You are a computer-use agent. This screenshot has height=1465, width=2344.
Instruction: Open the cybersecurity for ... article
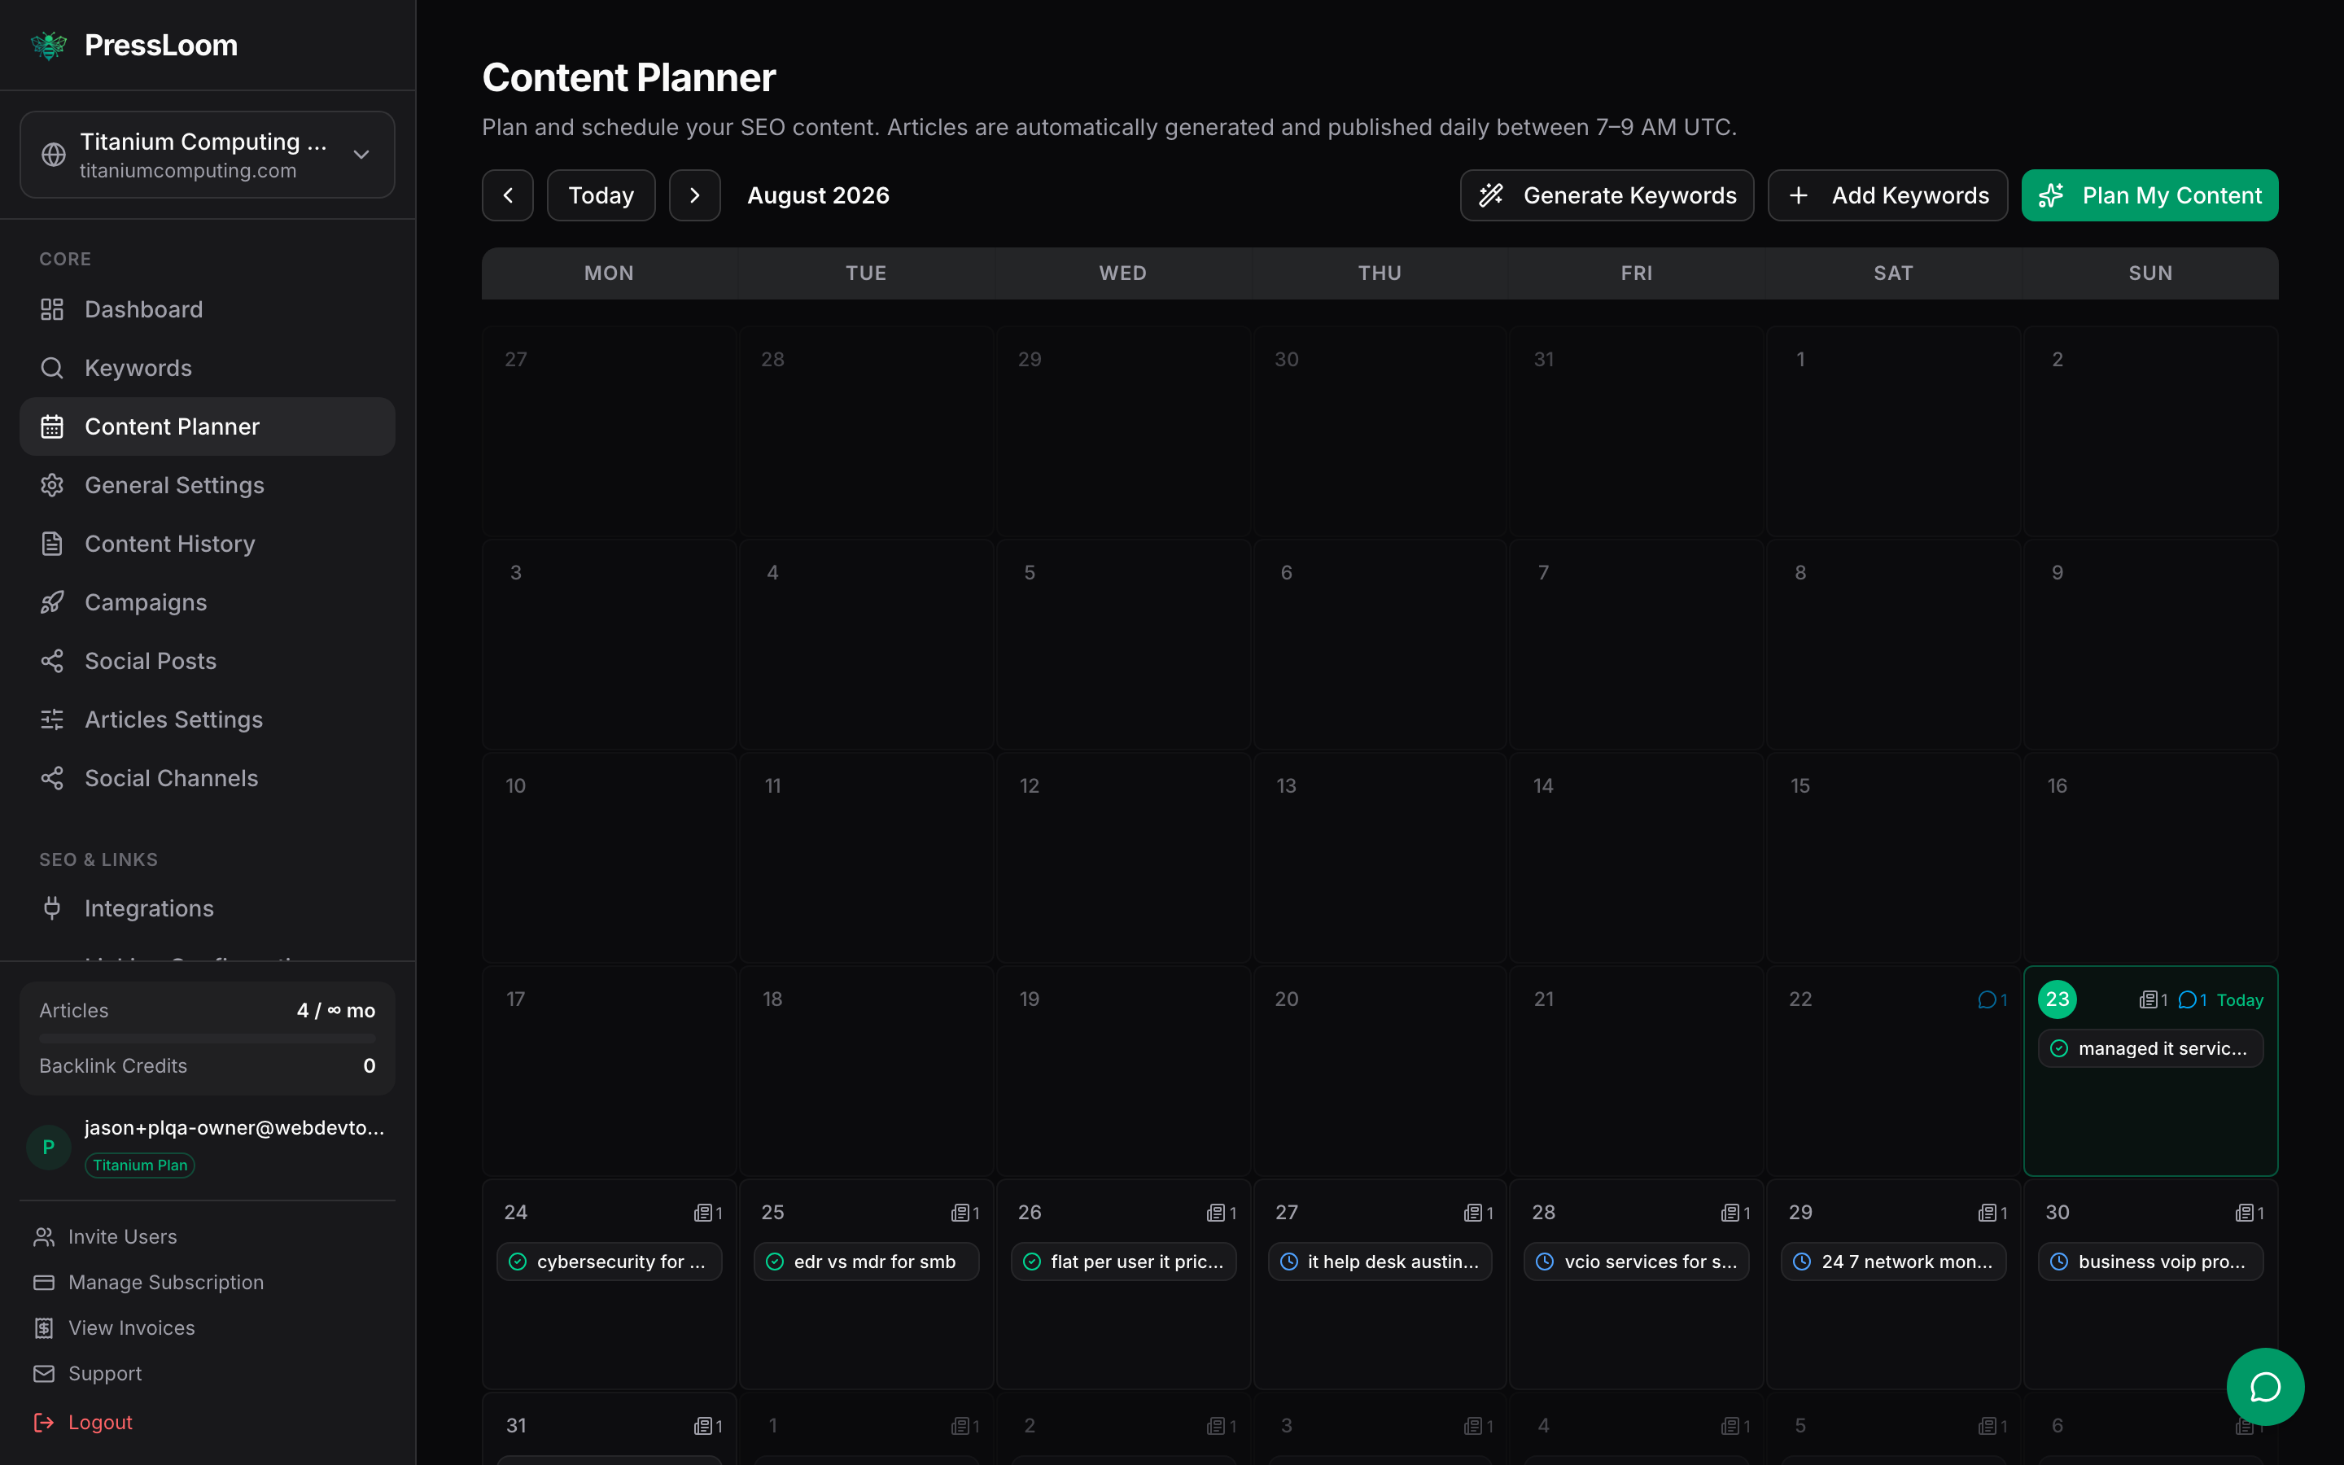(610, 1262)
